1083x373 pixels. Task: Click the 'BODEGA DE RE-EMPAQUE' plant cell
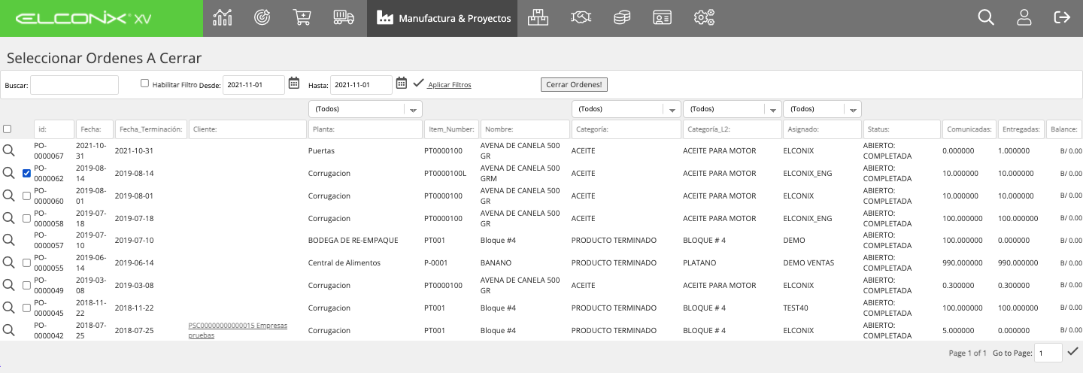[x=353, y=241]
